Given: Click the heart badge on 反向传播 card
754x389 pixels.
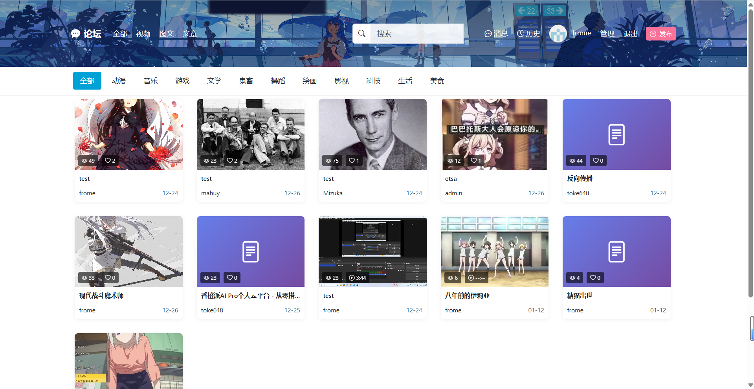Looking at the screenshot, I should pos(598,161).
